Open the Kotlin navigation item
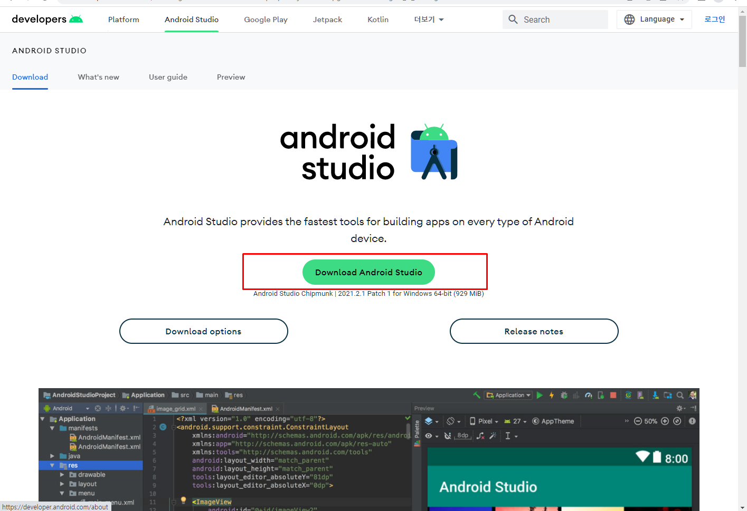Image resolution: width=747 pixels, height=511 pixels. [x=378, y=20]
